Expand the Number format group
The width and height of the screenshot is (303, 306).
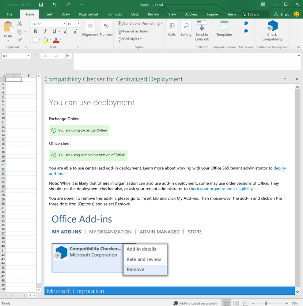pos(106,30)
